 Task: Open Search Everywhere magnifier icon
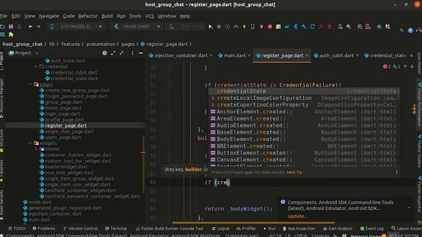tap(402, 30)
